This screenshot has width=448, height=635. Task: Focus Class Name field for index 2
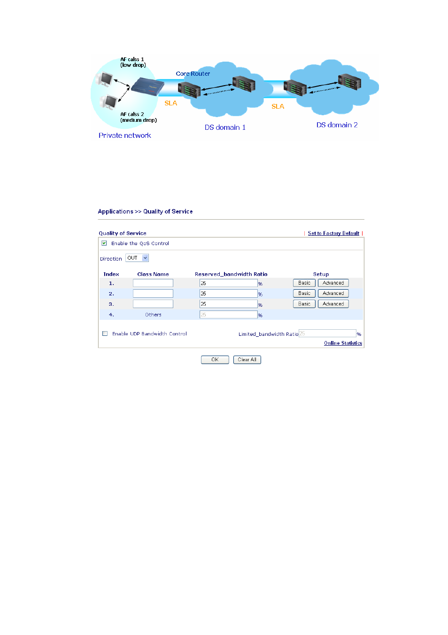coord(153,294)
